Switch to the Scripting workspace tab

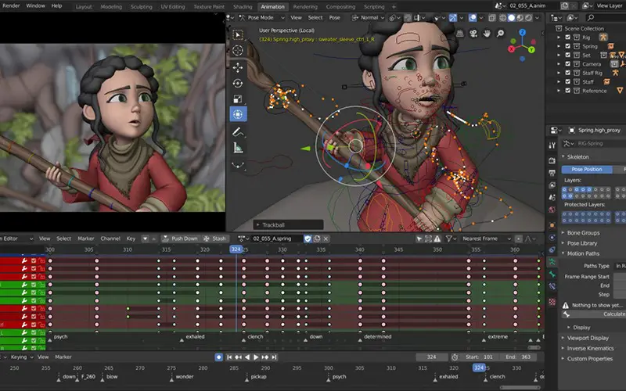click(x=374, y=7)
